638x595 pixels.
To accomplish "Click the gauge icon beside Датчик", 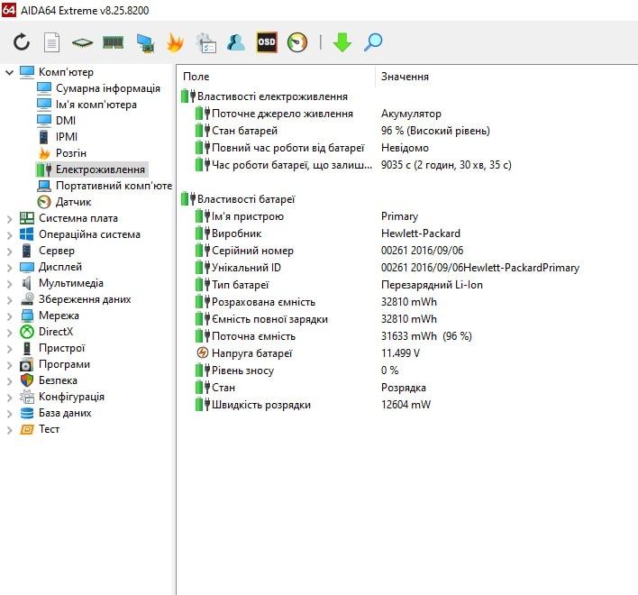I will tap(44, 202).
